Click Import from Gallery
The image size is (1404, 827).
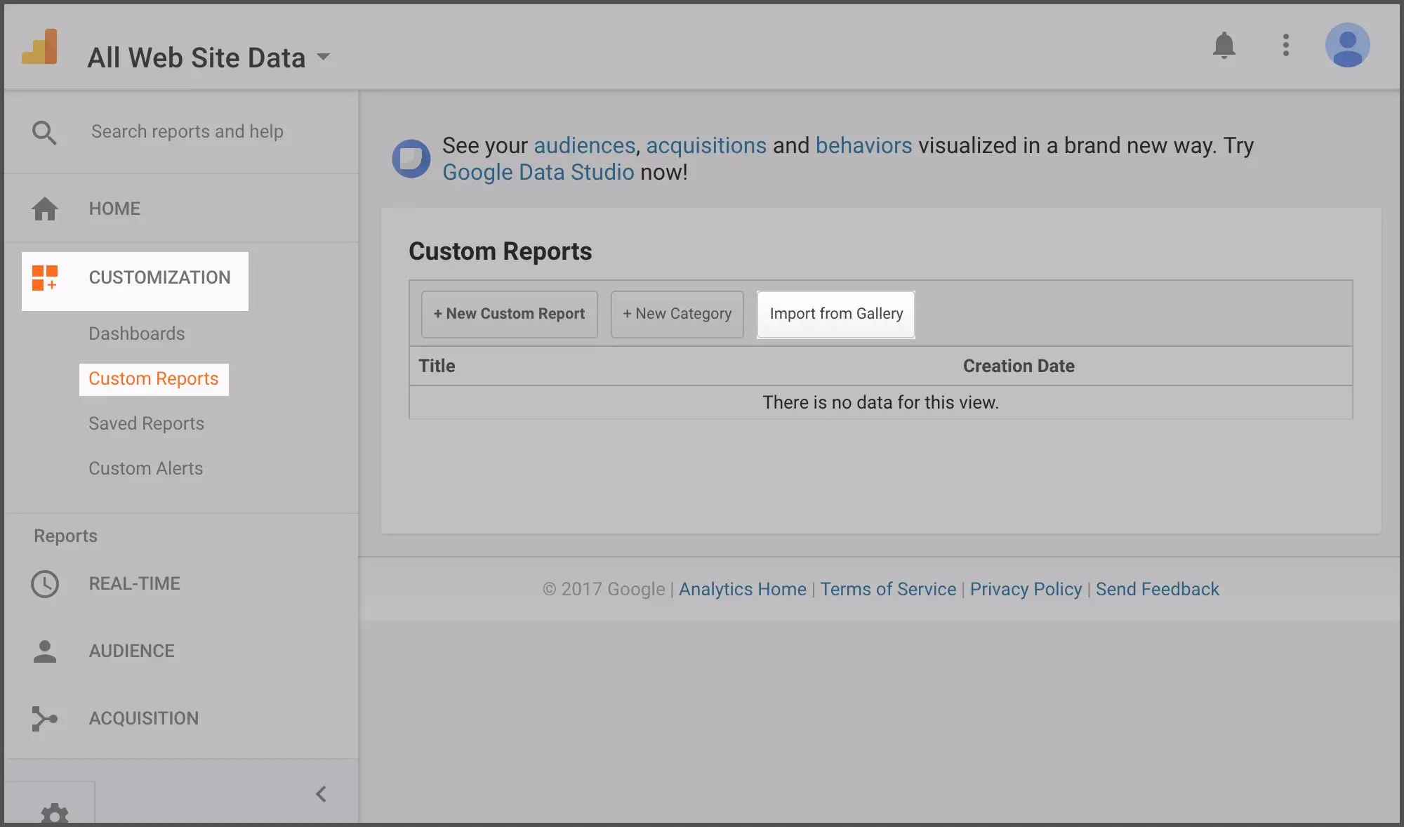click(835, 314)
